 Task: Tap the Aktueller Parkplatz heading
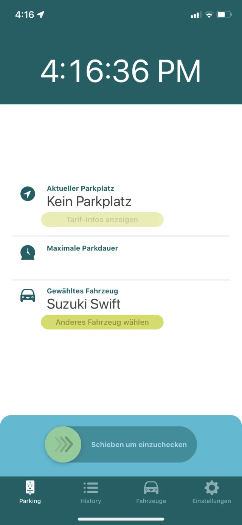(81, 188)
